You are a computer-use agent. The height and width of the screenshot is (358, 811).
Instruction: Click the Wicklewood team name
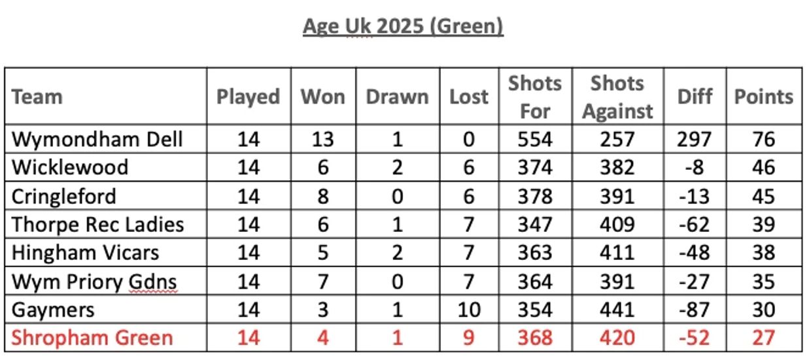point(70,167)
